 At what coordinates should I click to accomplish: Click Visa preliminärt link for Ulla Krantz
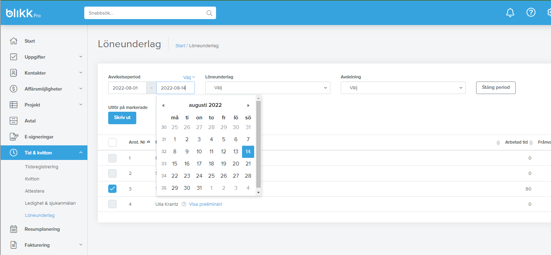coord(206,204)
